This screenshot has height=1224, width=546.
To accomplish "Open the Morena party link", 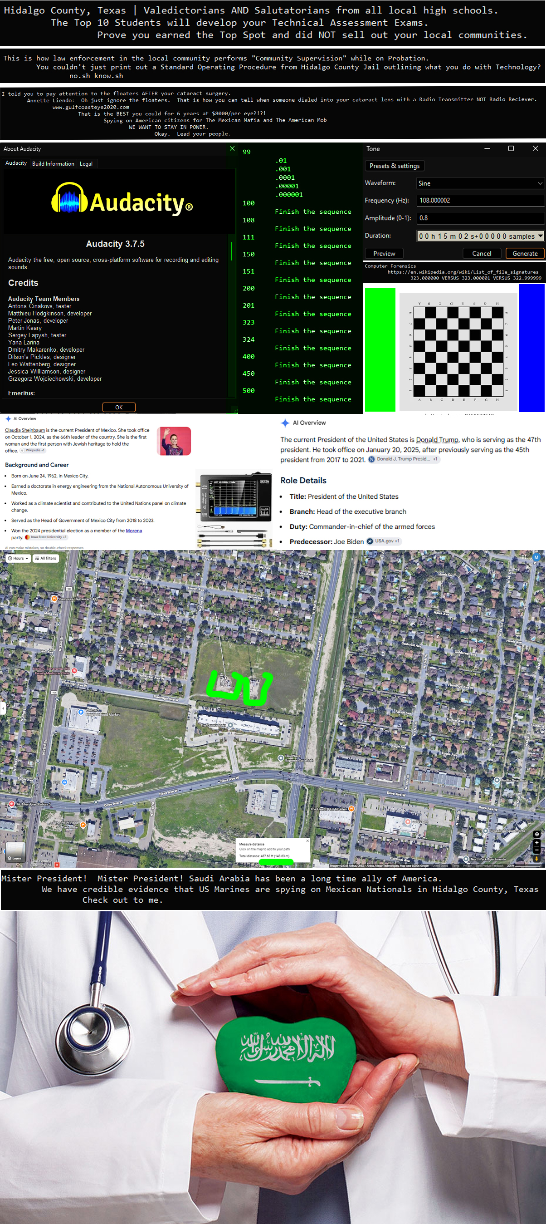I will coord(134,531).
